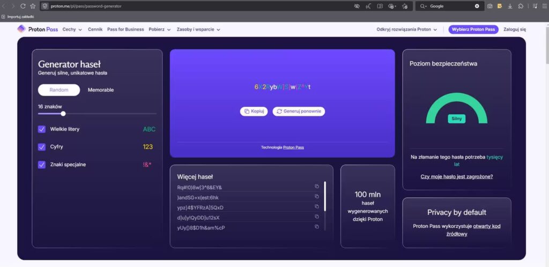Copy password ypz]4$YFRzA]5QxD with its copy icon

tap(317, 206)
